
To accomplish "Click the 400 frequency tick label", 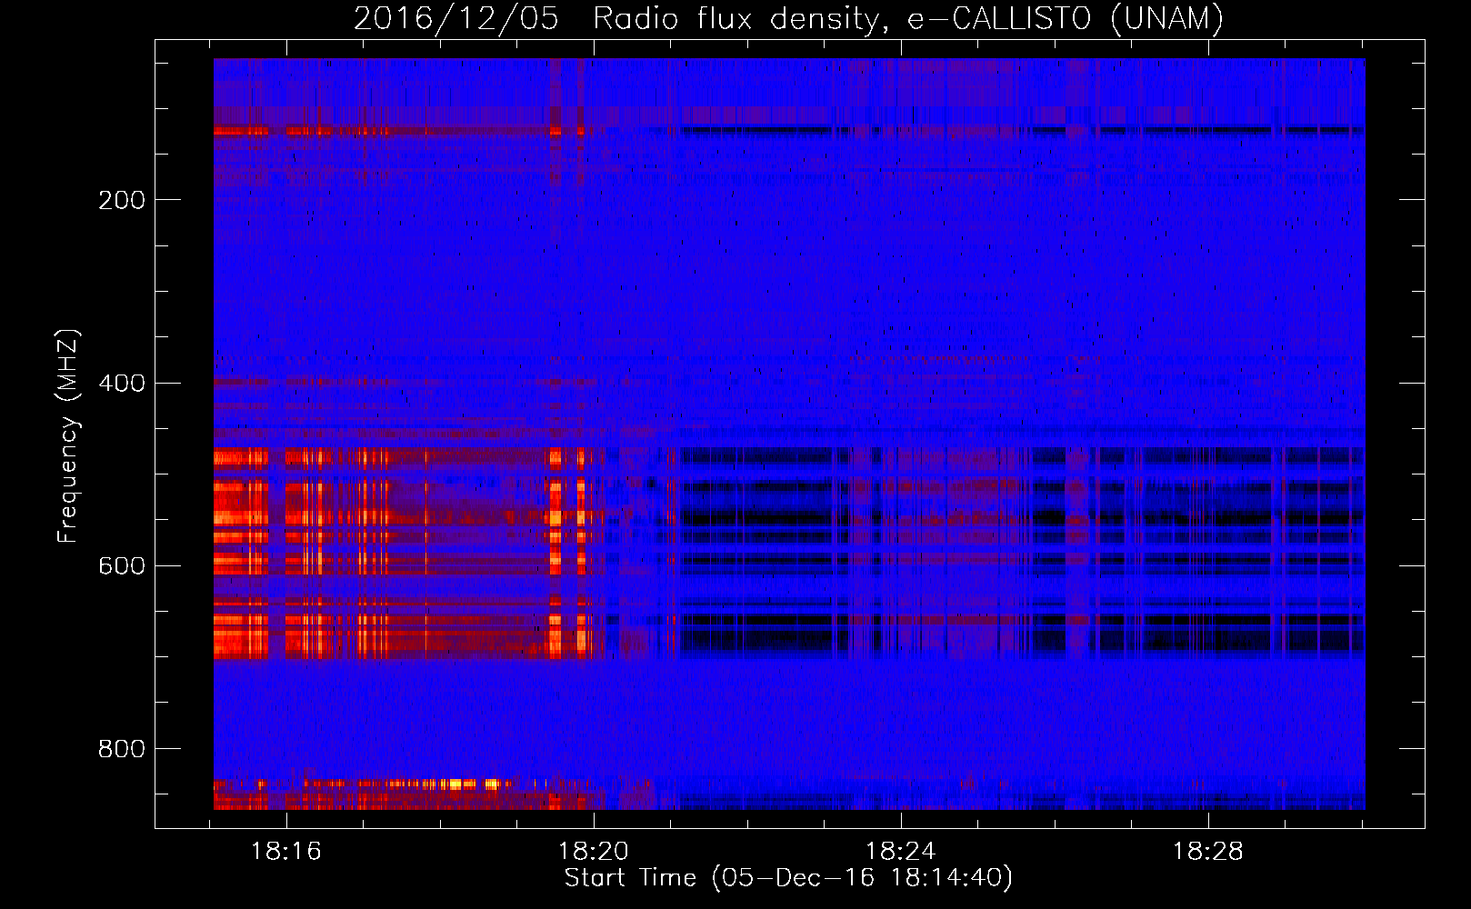I will (x=122, y=383).
